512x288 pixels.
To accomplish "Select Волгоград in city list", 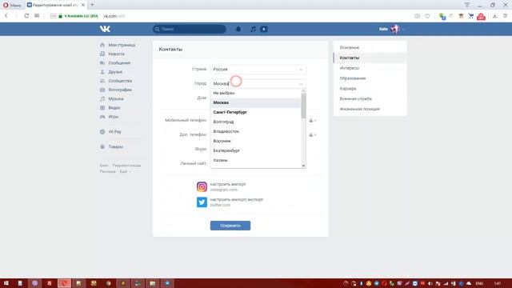I will coord(256,122).
